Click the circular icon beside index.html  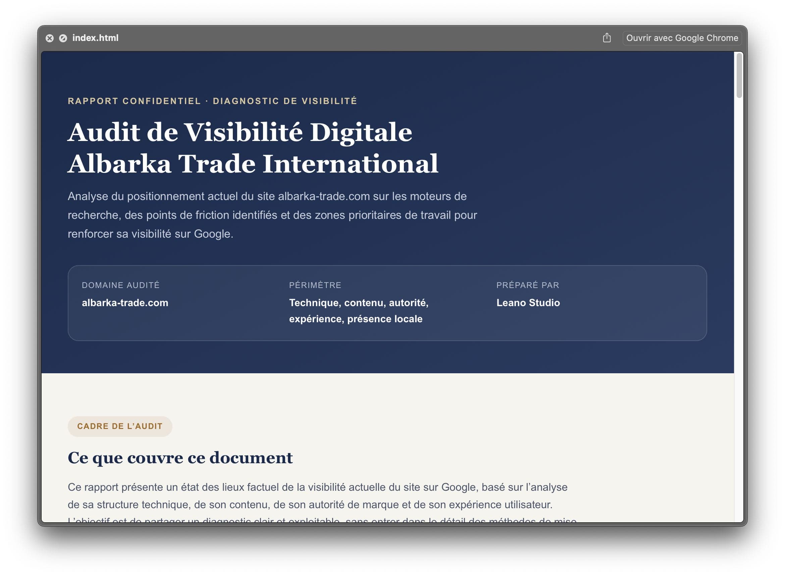(x=63, y=38)
